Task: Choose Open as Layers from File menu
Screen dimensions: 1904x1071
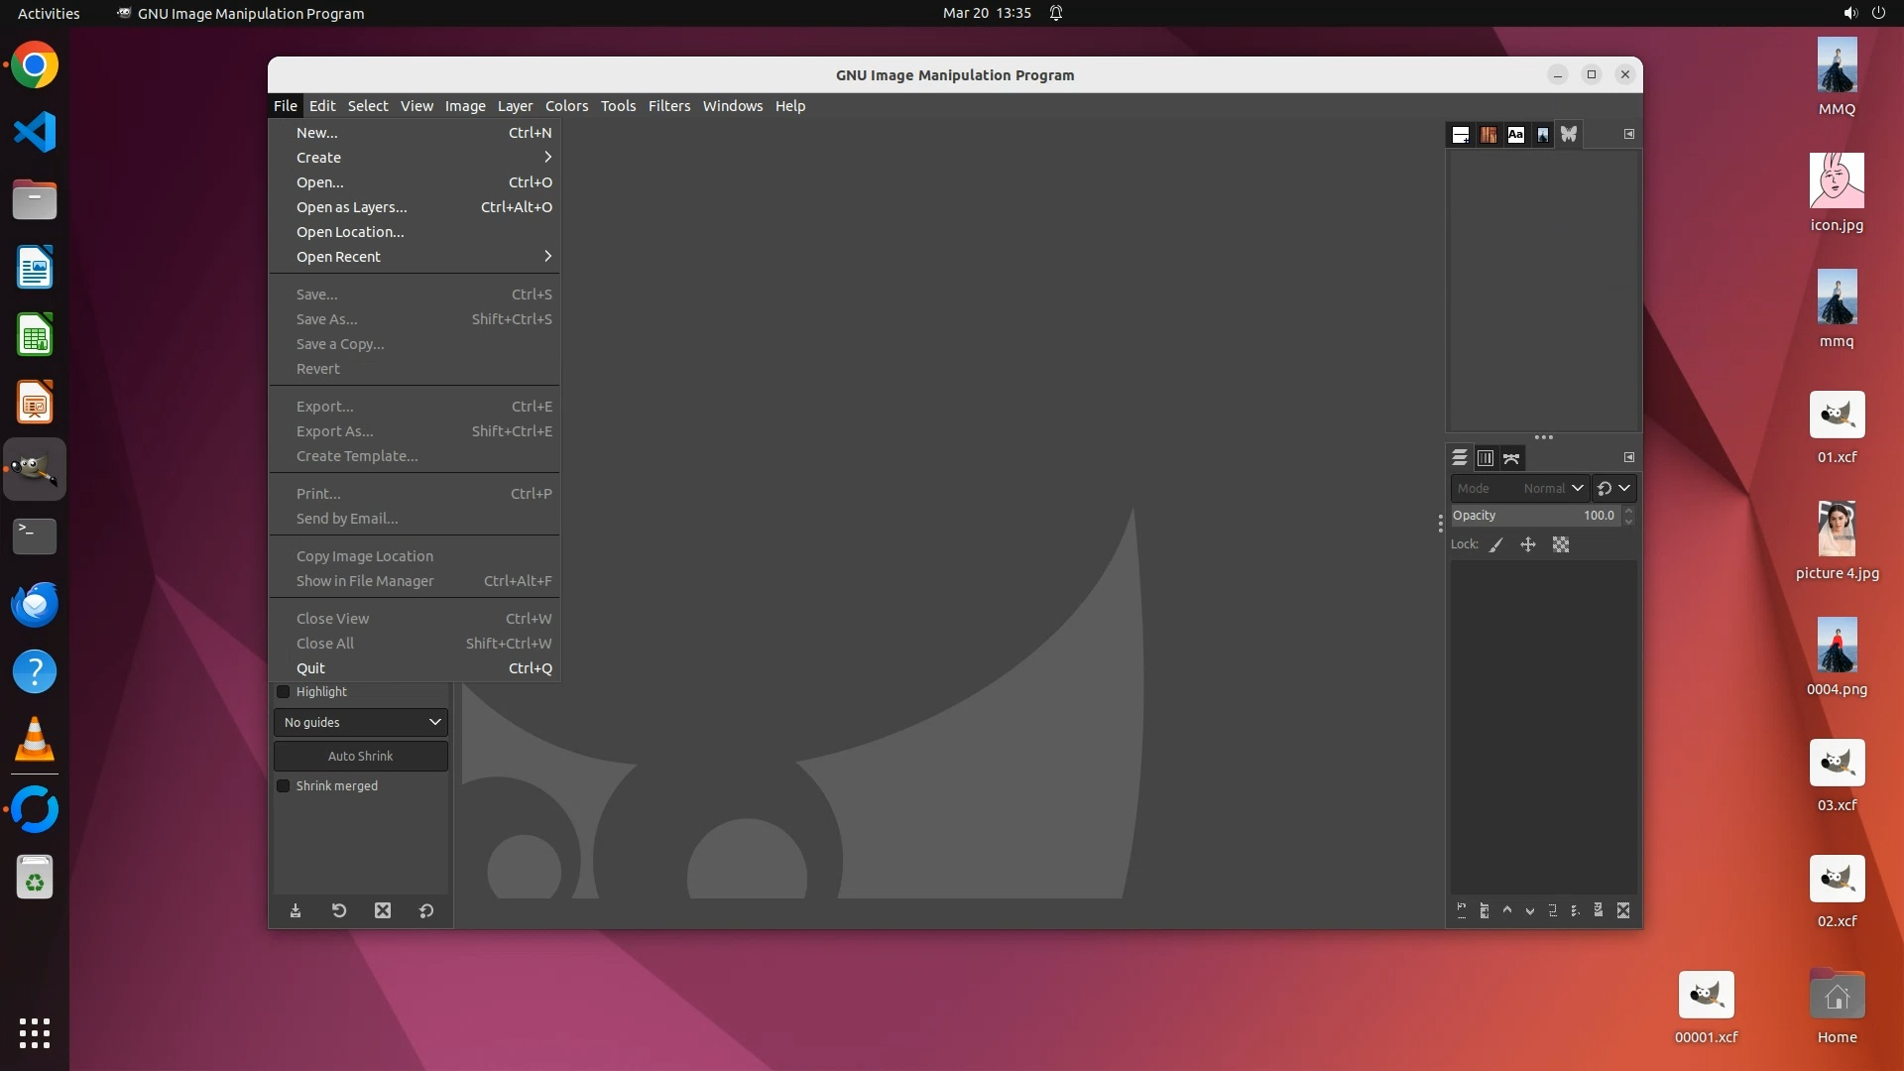Action: point(352,207)
